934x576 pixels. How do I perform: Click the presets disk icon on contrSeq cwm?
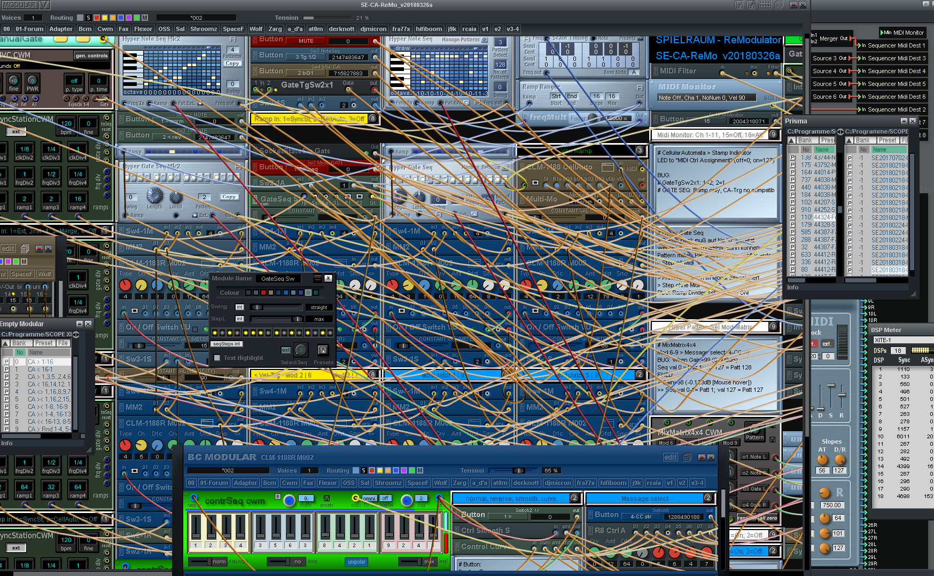326,500
